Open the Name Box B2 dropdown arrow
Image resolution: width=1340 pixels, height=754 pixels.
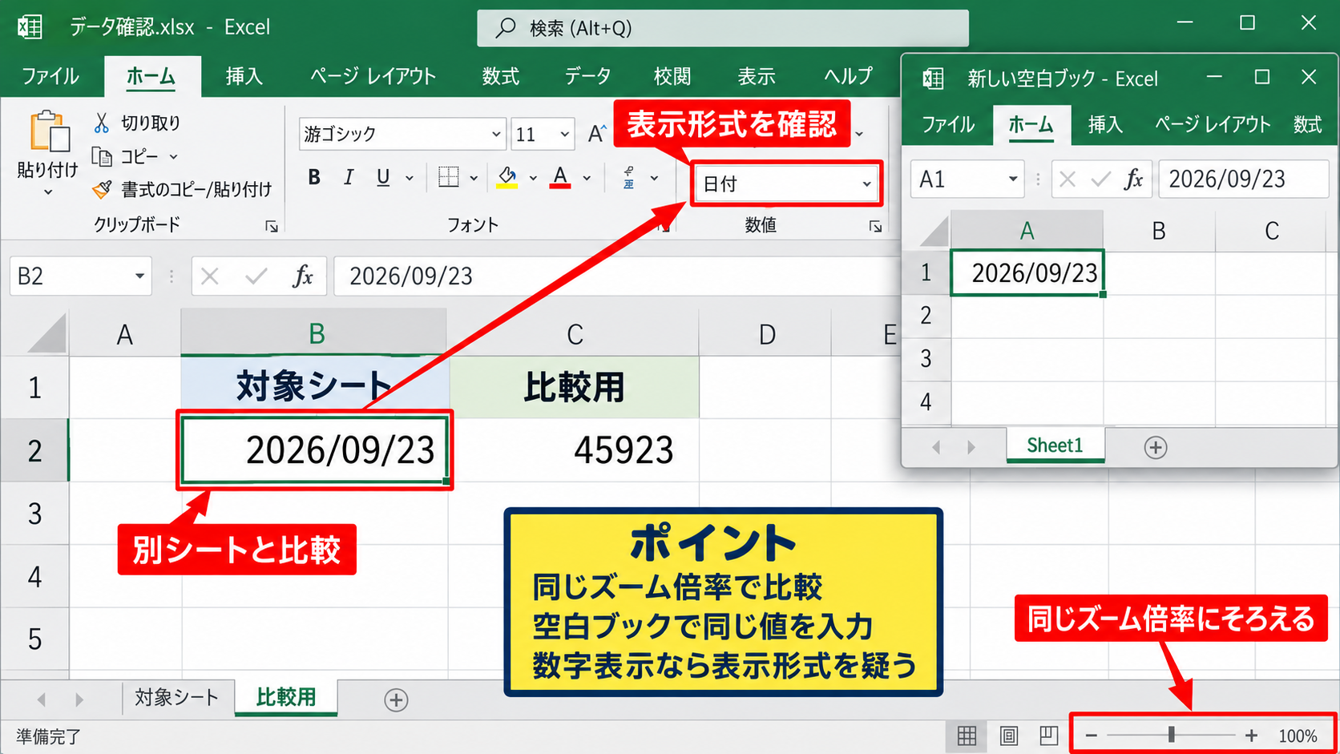(x=139, y=276)
